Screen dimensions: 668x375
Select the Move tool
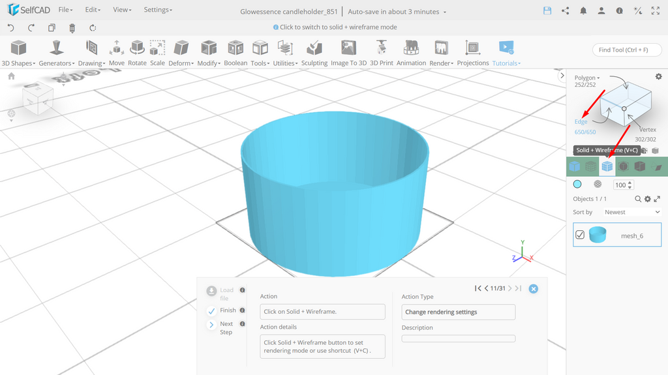[x=116, y=53]
